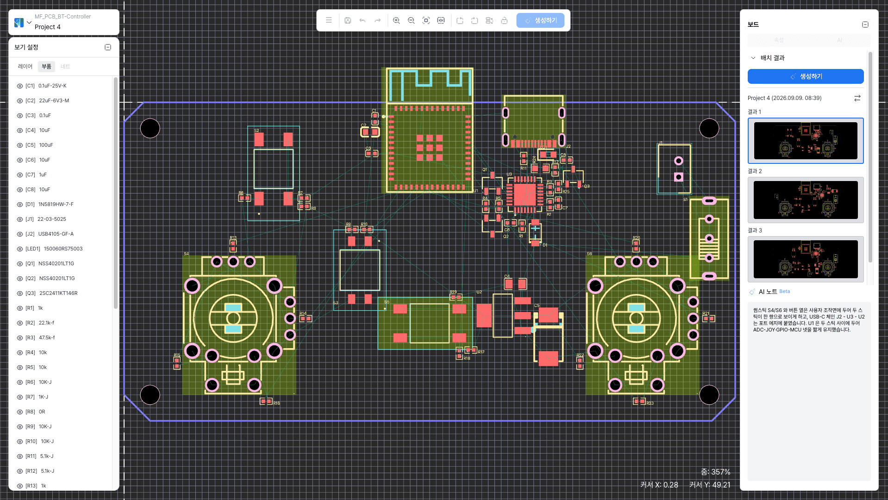
Task: Click the zoom out magnifier icon
Action: 411,20
